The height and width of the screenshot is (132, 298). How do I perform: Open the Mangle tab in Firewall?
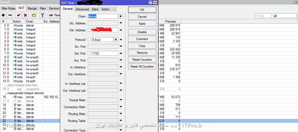coord(32,8)
